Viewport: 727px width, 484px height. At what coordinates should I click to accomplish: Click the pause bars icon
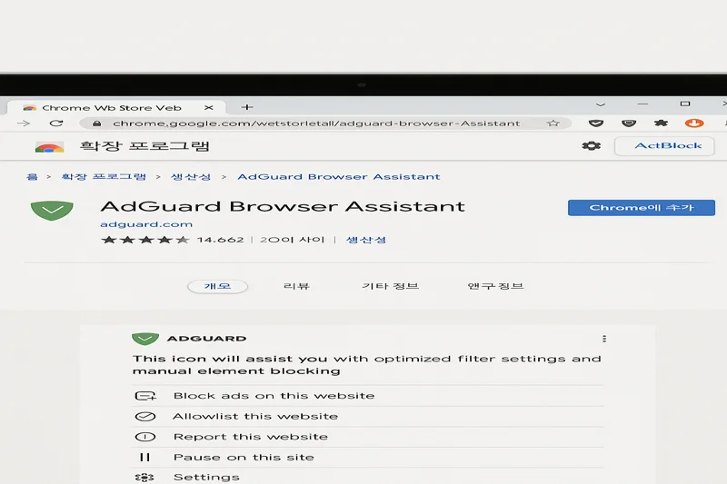click(144, 457)
